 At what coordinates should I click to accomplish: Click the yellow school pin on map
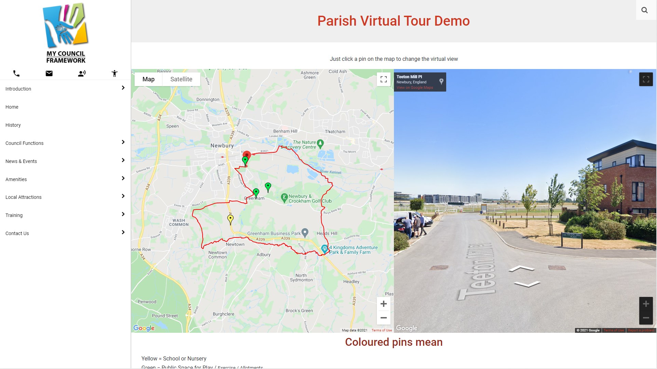[x=230, y=218]
